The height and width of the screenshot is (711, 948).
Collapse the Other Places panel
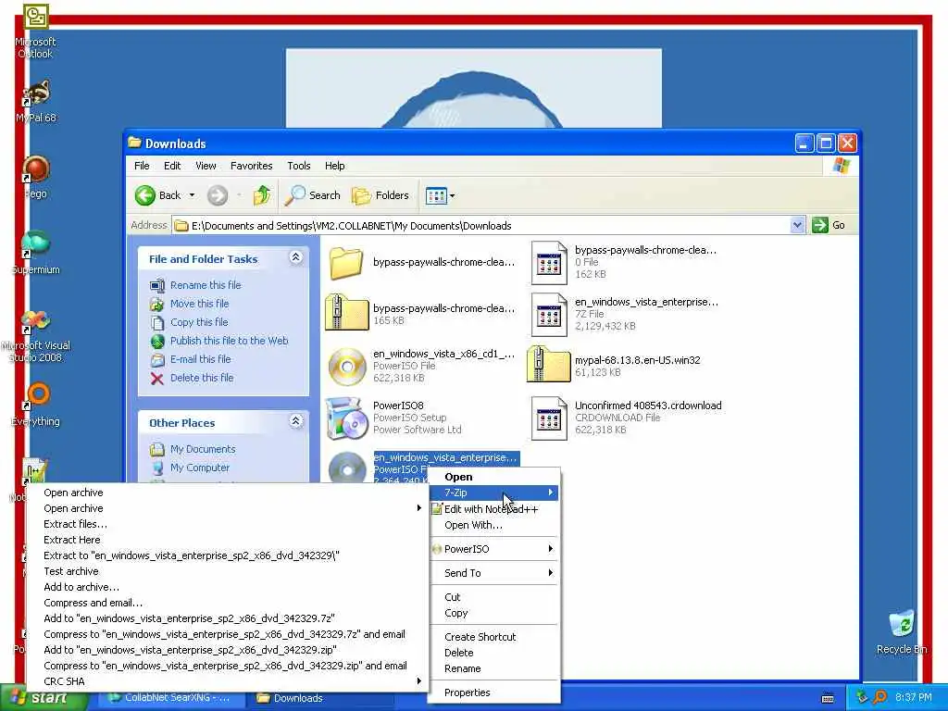(x=295, y=421)
